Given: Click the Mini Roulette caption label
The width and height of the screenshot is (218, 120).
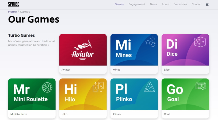Looking at the screenshot, I should (19, 114).
